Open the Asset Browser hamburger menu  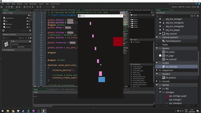click(198, 16)
